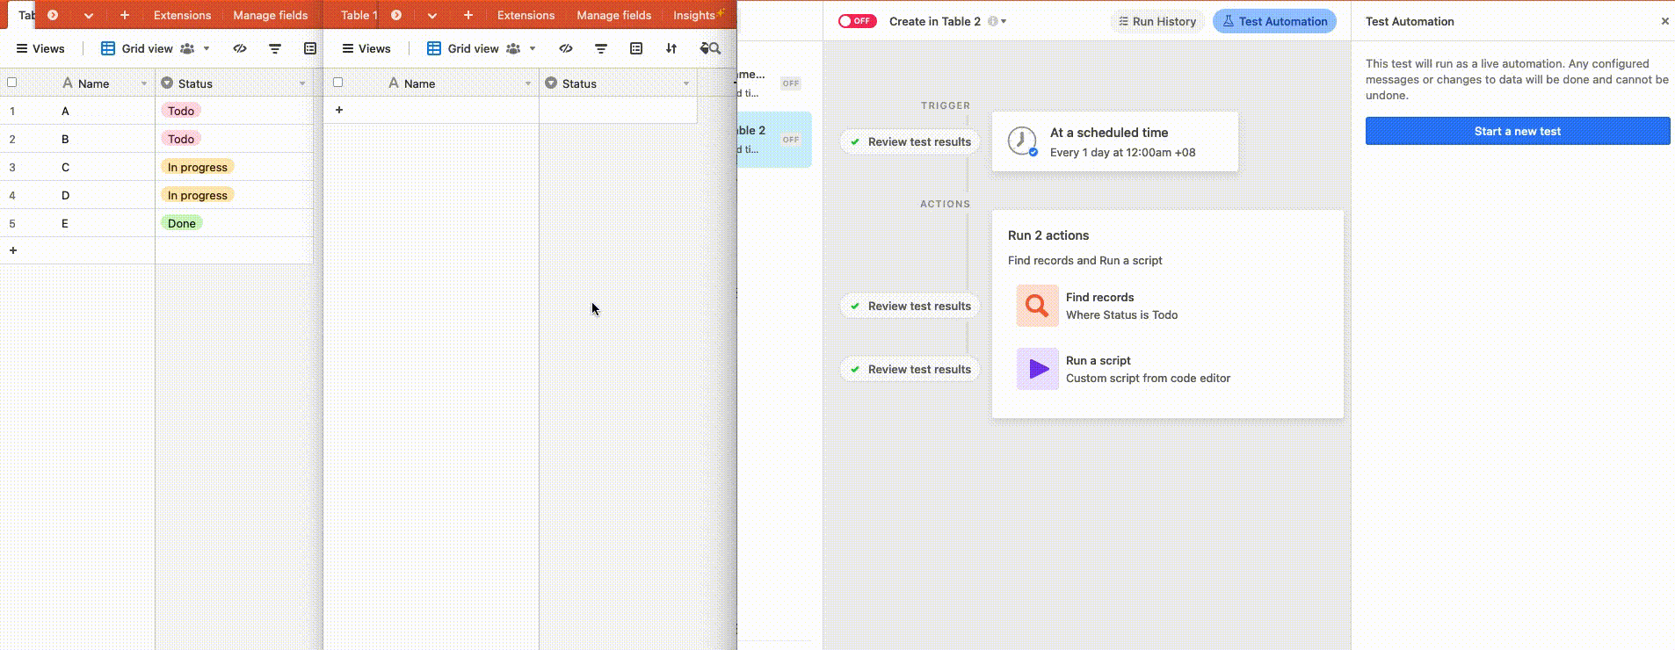1675x650 pixels.
Task: Click sort arrows icon in empty middle table toolbar
Action: pos(671,48)
